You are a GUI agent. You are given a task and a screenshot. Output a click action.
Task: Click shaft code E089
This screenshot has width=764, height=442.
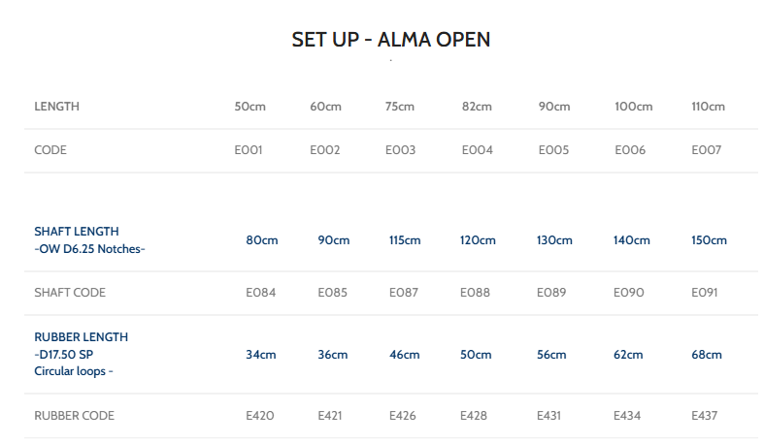point(551,293)
